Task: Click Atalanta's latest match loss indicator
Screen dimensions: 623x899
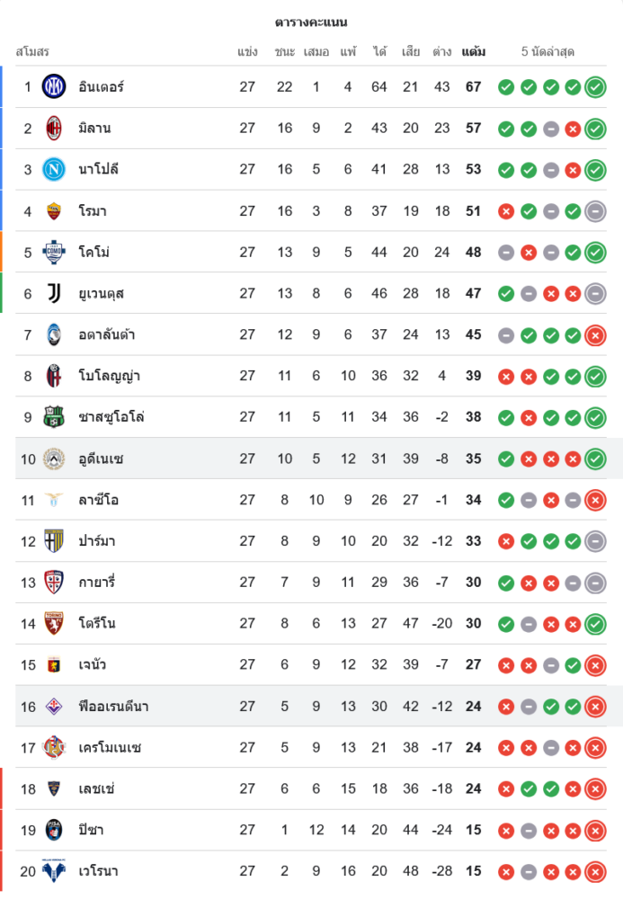Action: pos(595,335)
